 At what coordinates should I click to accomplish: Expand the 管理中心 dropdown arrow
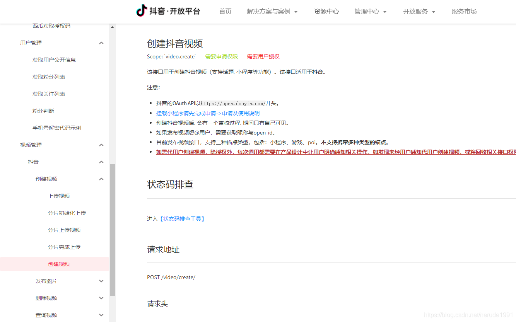point(385,12)
